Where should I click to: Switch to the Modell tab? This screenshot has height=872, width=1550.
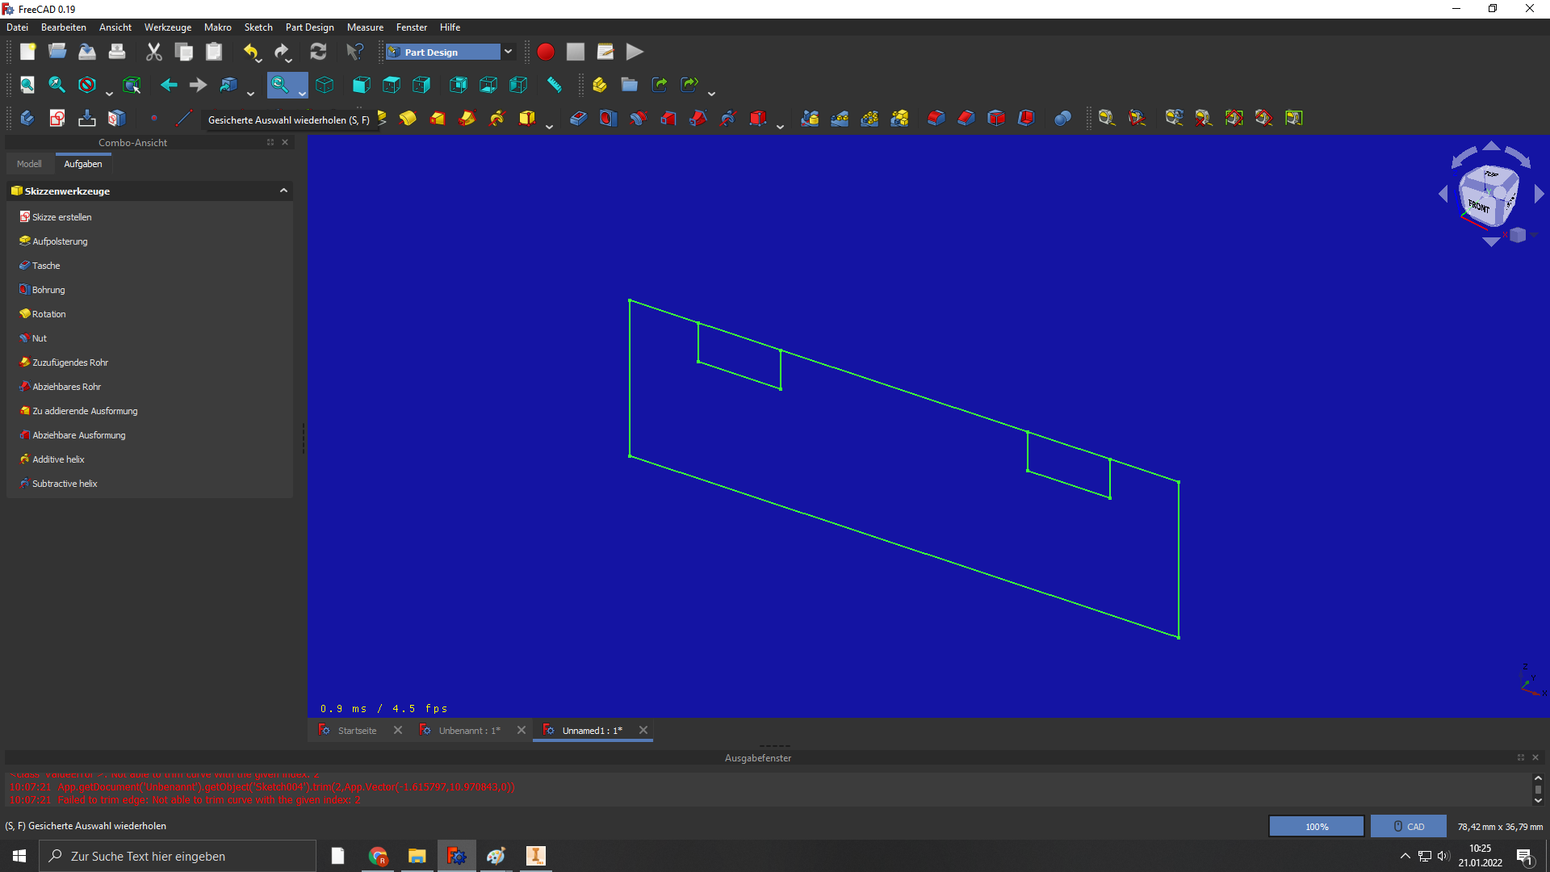coord(29,164)
